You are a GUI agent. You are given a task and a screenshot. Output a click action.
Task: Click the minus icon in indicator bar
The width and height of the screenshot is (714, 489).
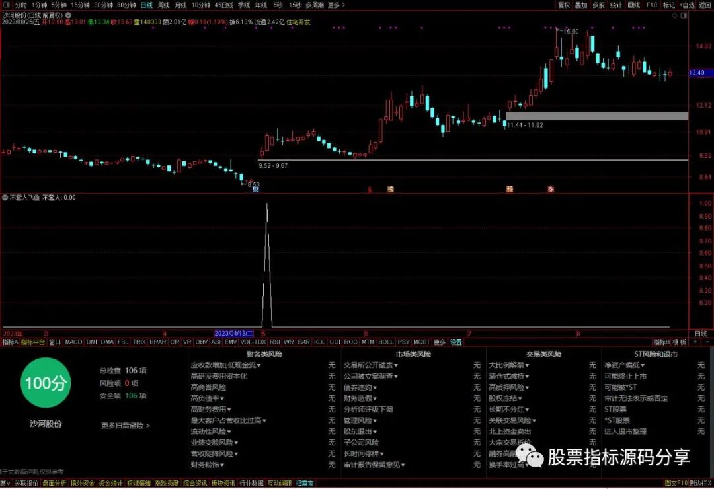pyautogui.click(x=707, y=342)
